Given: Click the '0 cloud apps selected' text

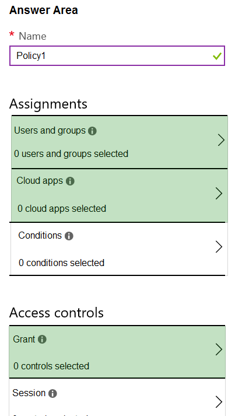Looking at the screenshot, I should [62, 208].
